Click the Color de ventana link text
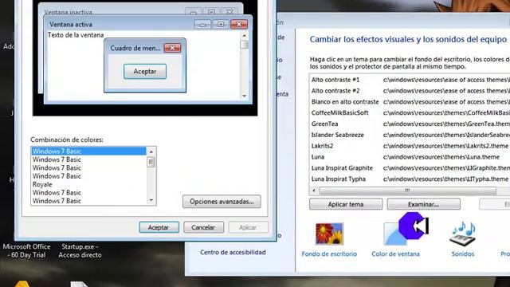Screen dimensions: 510x287 tap(395, 254)
